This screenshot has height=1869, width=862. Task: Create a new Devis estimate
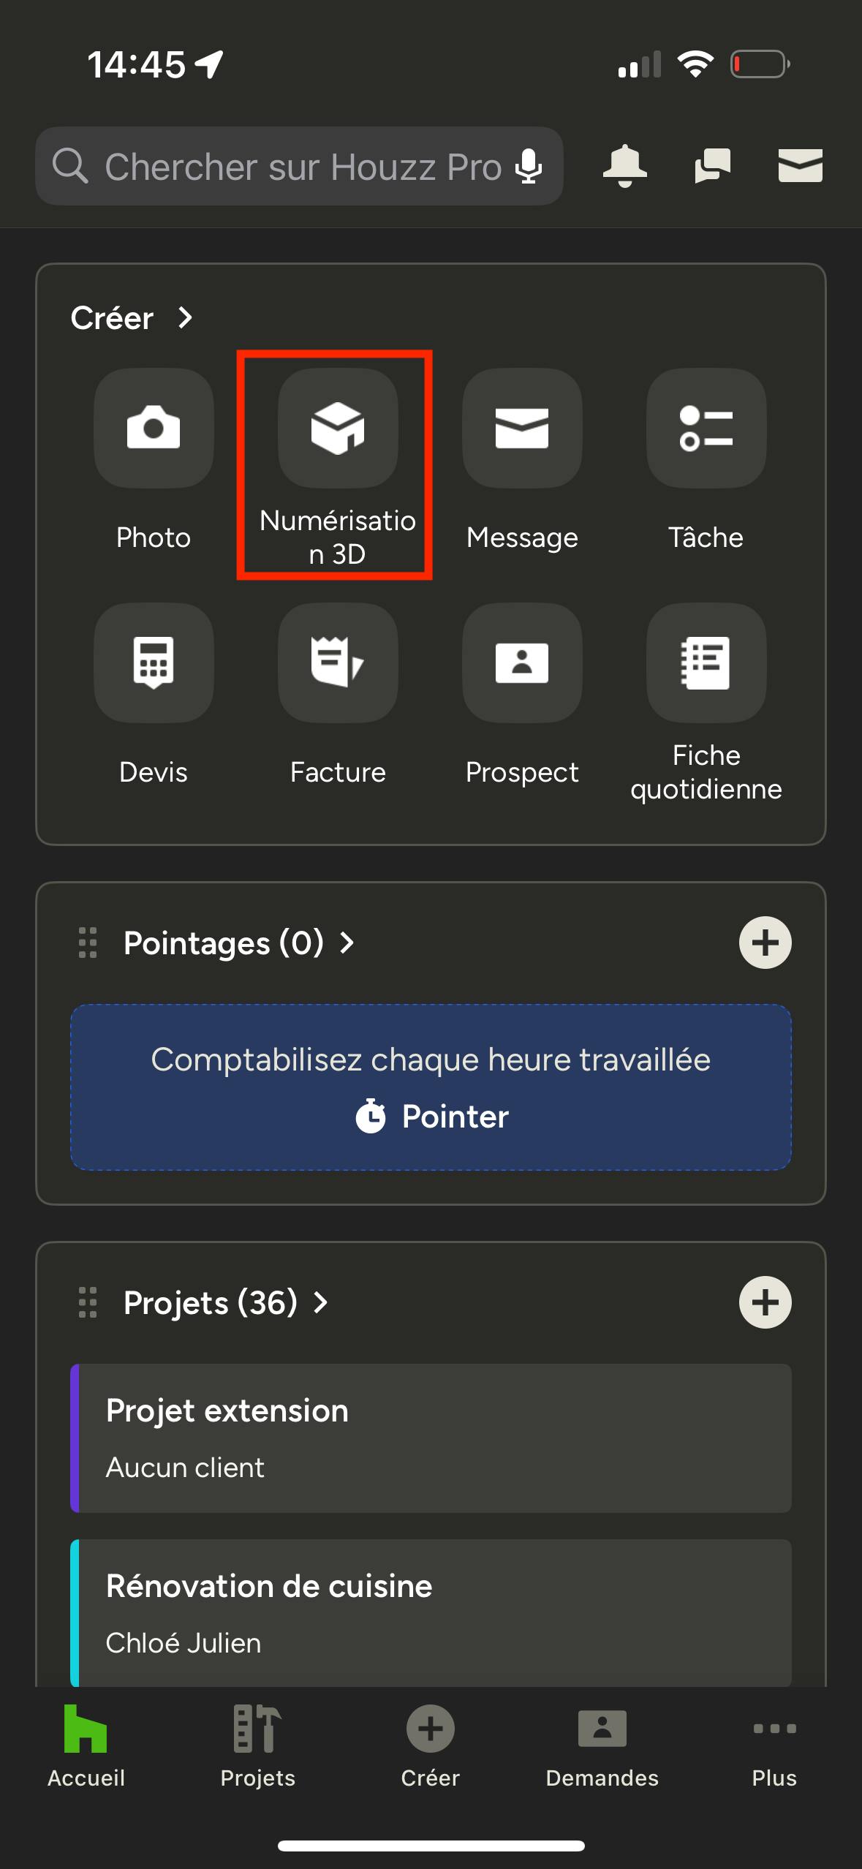(x=154, y=662)
